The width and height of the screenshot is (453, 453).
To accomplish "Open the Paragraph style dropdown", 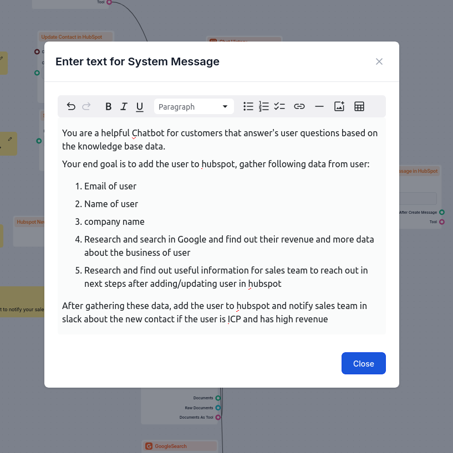I will pos(194,106).
